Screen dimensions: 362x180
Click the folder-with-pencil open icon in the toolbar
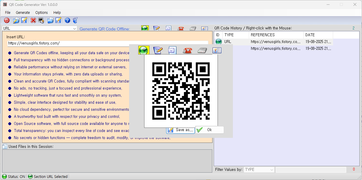tap(16, 20)
